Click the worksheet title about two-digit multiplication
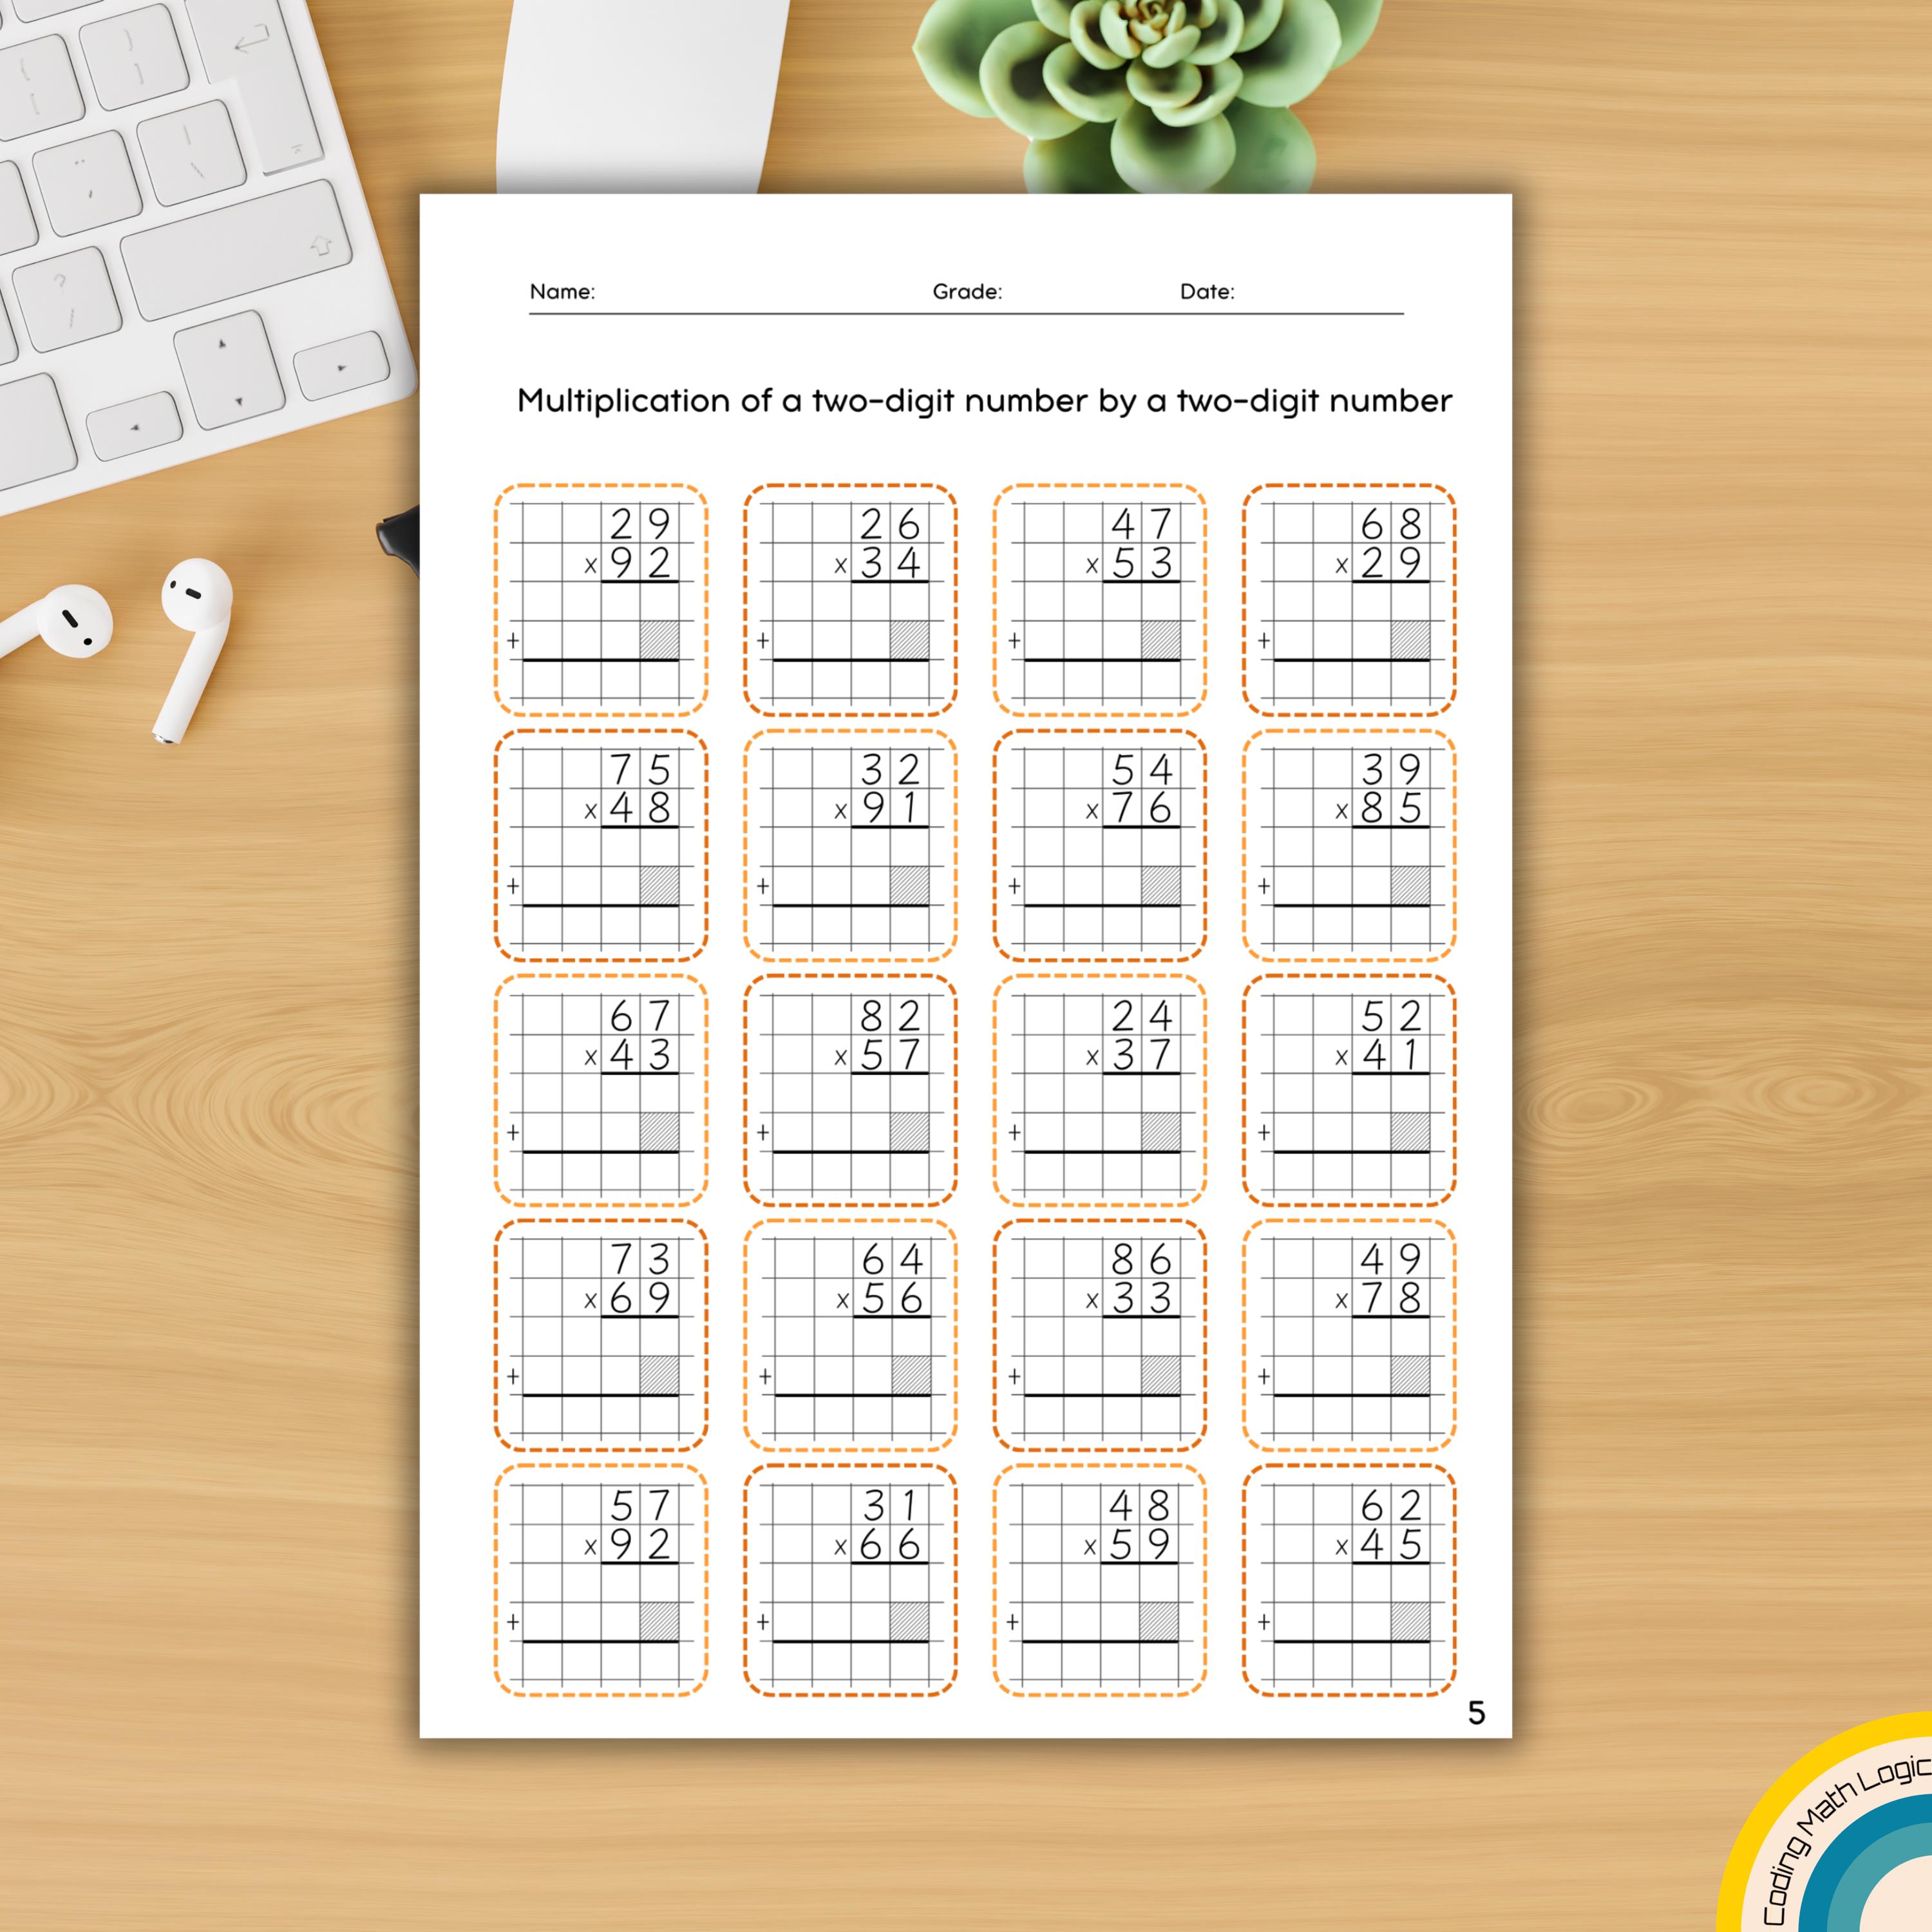This screenshot has width=1932, height=1932. (984, 401)
